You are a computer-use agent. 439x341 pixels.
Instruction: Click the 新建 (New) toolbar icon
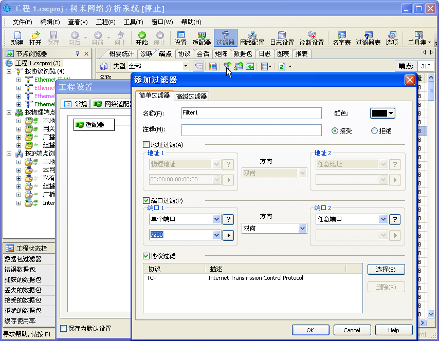pyautogui.click(x=17, y=38)
